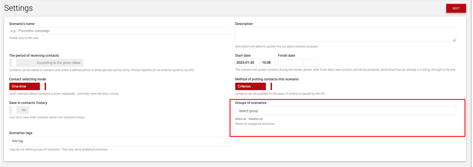Image resolution: width=473 pixels, height=167 pixels.
Task: Click the red NEXT button
Action: [456, 9]
